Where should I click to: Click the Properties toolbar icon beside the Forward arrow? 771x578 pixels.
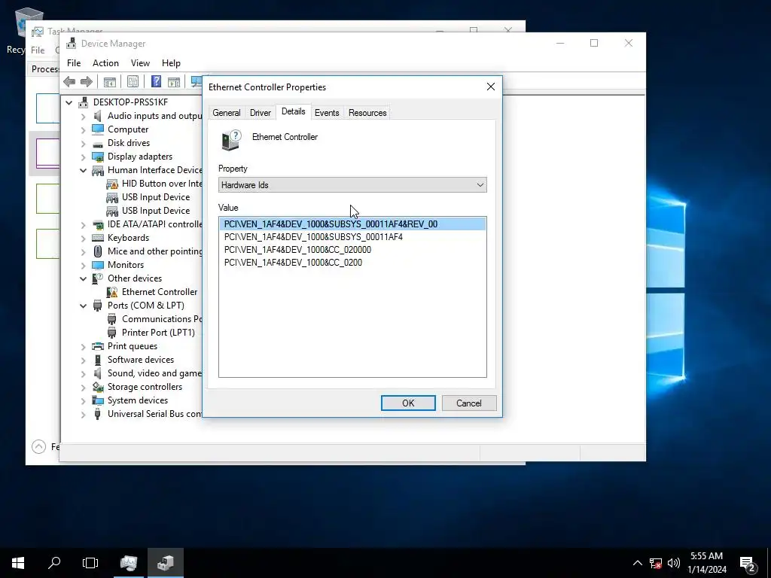pos(110,81)
